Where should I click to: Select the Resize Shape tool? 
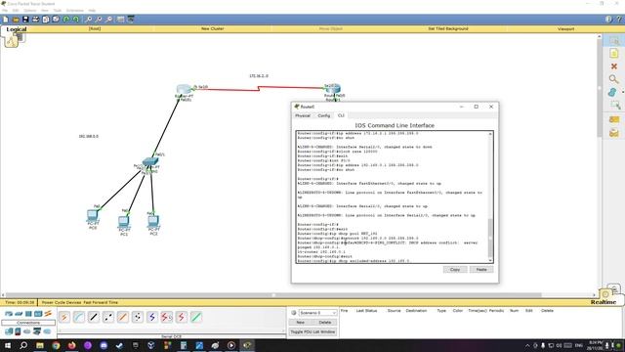(x=615, y=106)
